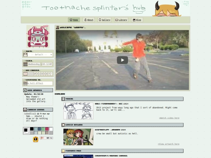The width and height of the screenshot is (211, 158).
Task: Click the Featured Page star icon
Action: click(x=63, y=151)
